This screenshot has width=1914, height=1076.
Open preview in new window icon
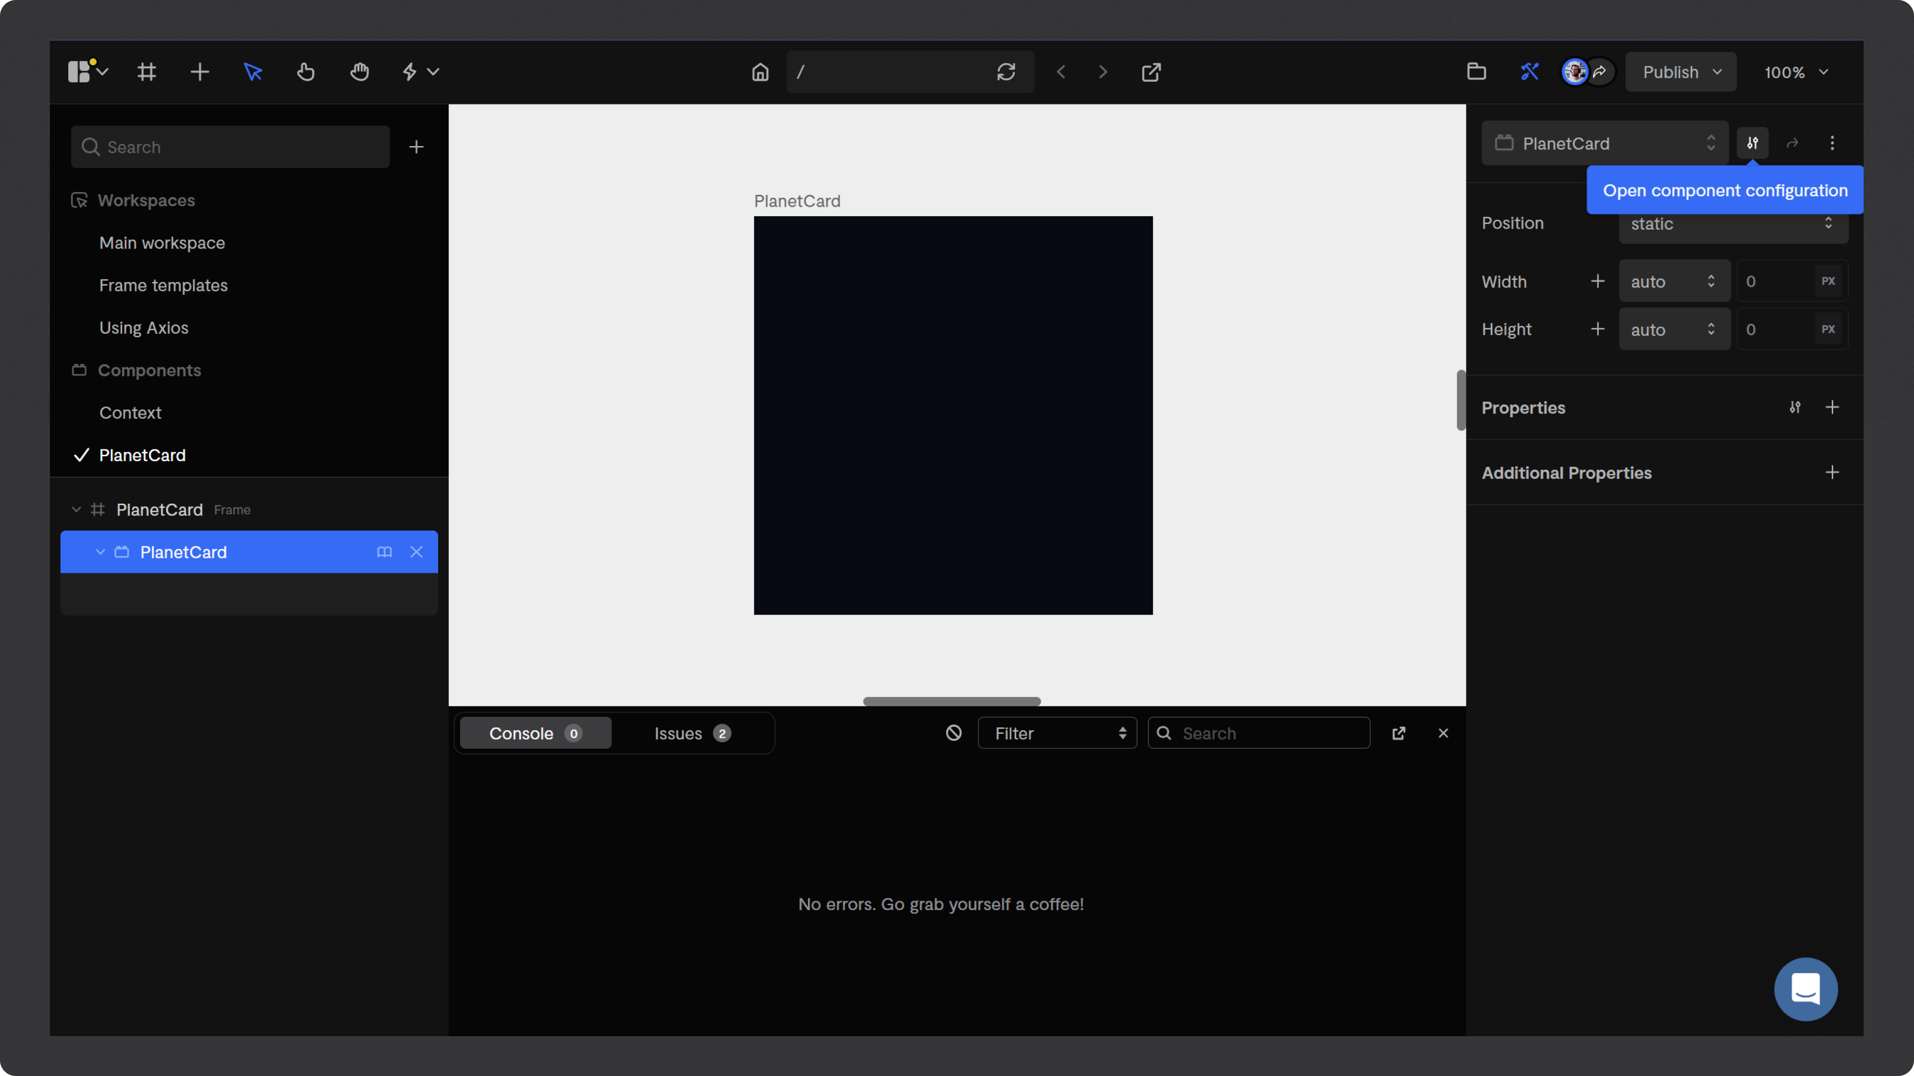(x=1151, y=72)
